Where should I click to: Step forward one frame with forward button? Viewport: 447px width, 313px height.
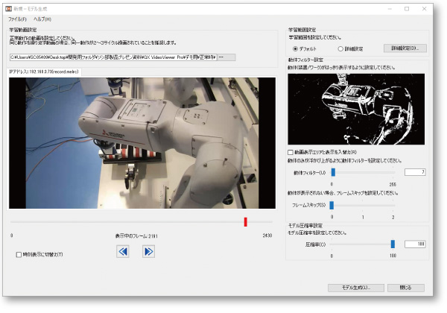[x=148, y=251]
